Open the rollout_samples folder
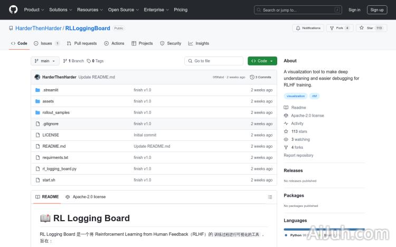Viewport: 396px width, 247px height. [56, 112]
